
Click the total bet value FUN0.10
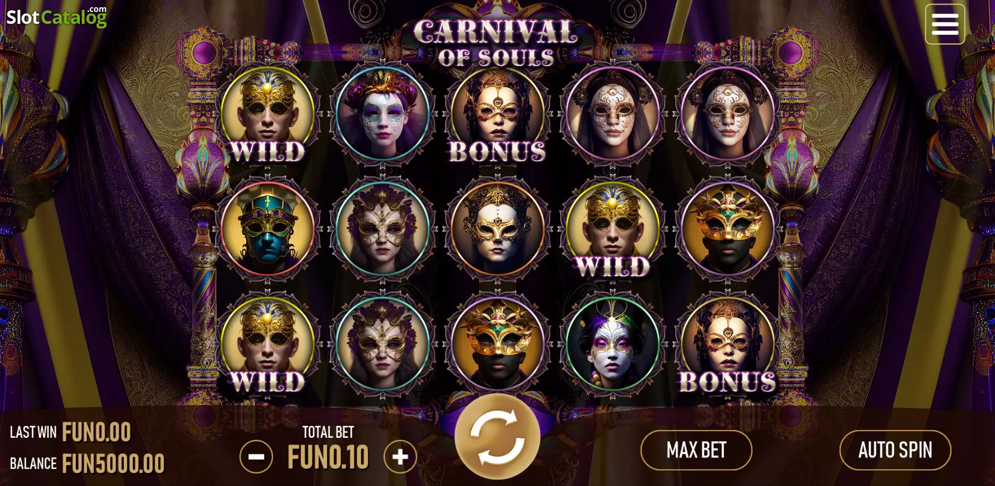(x=328, y=457)
